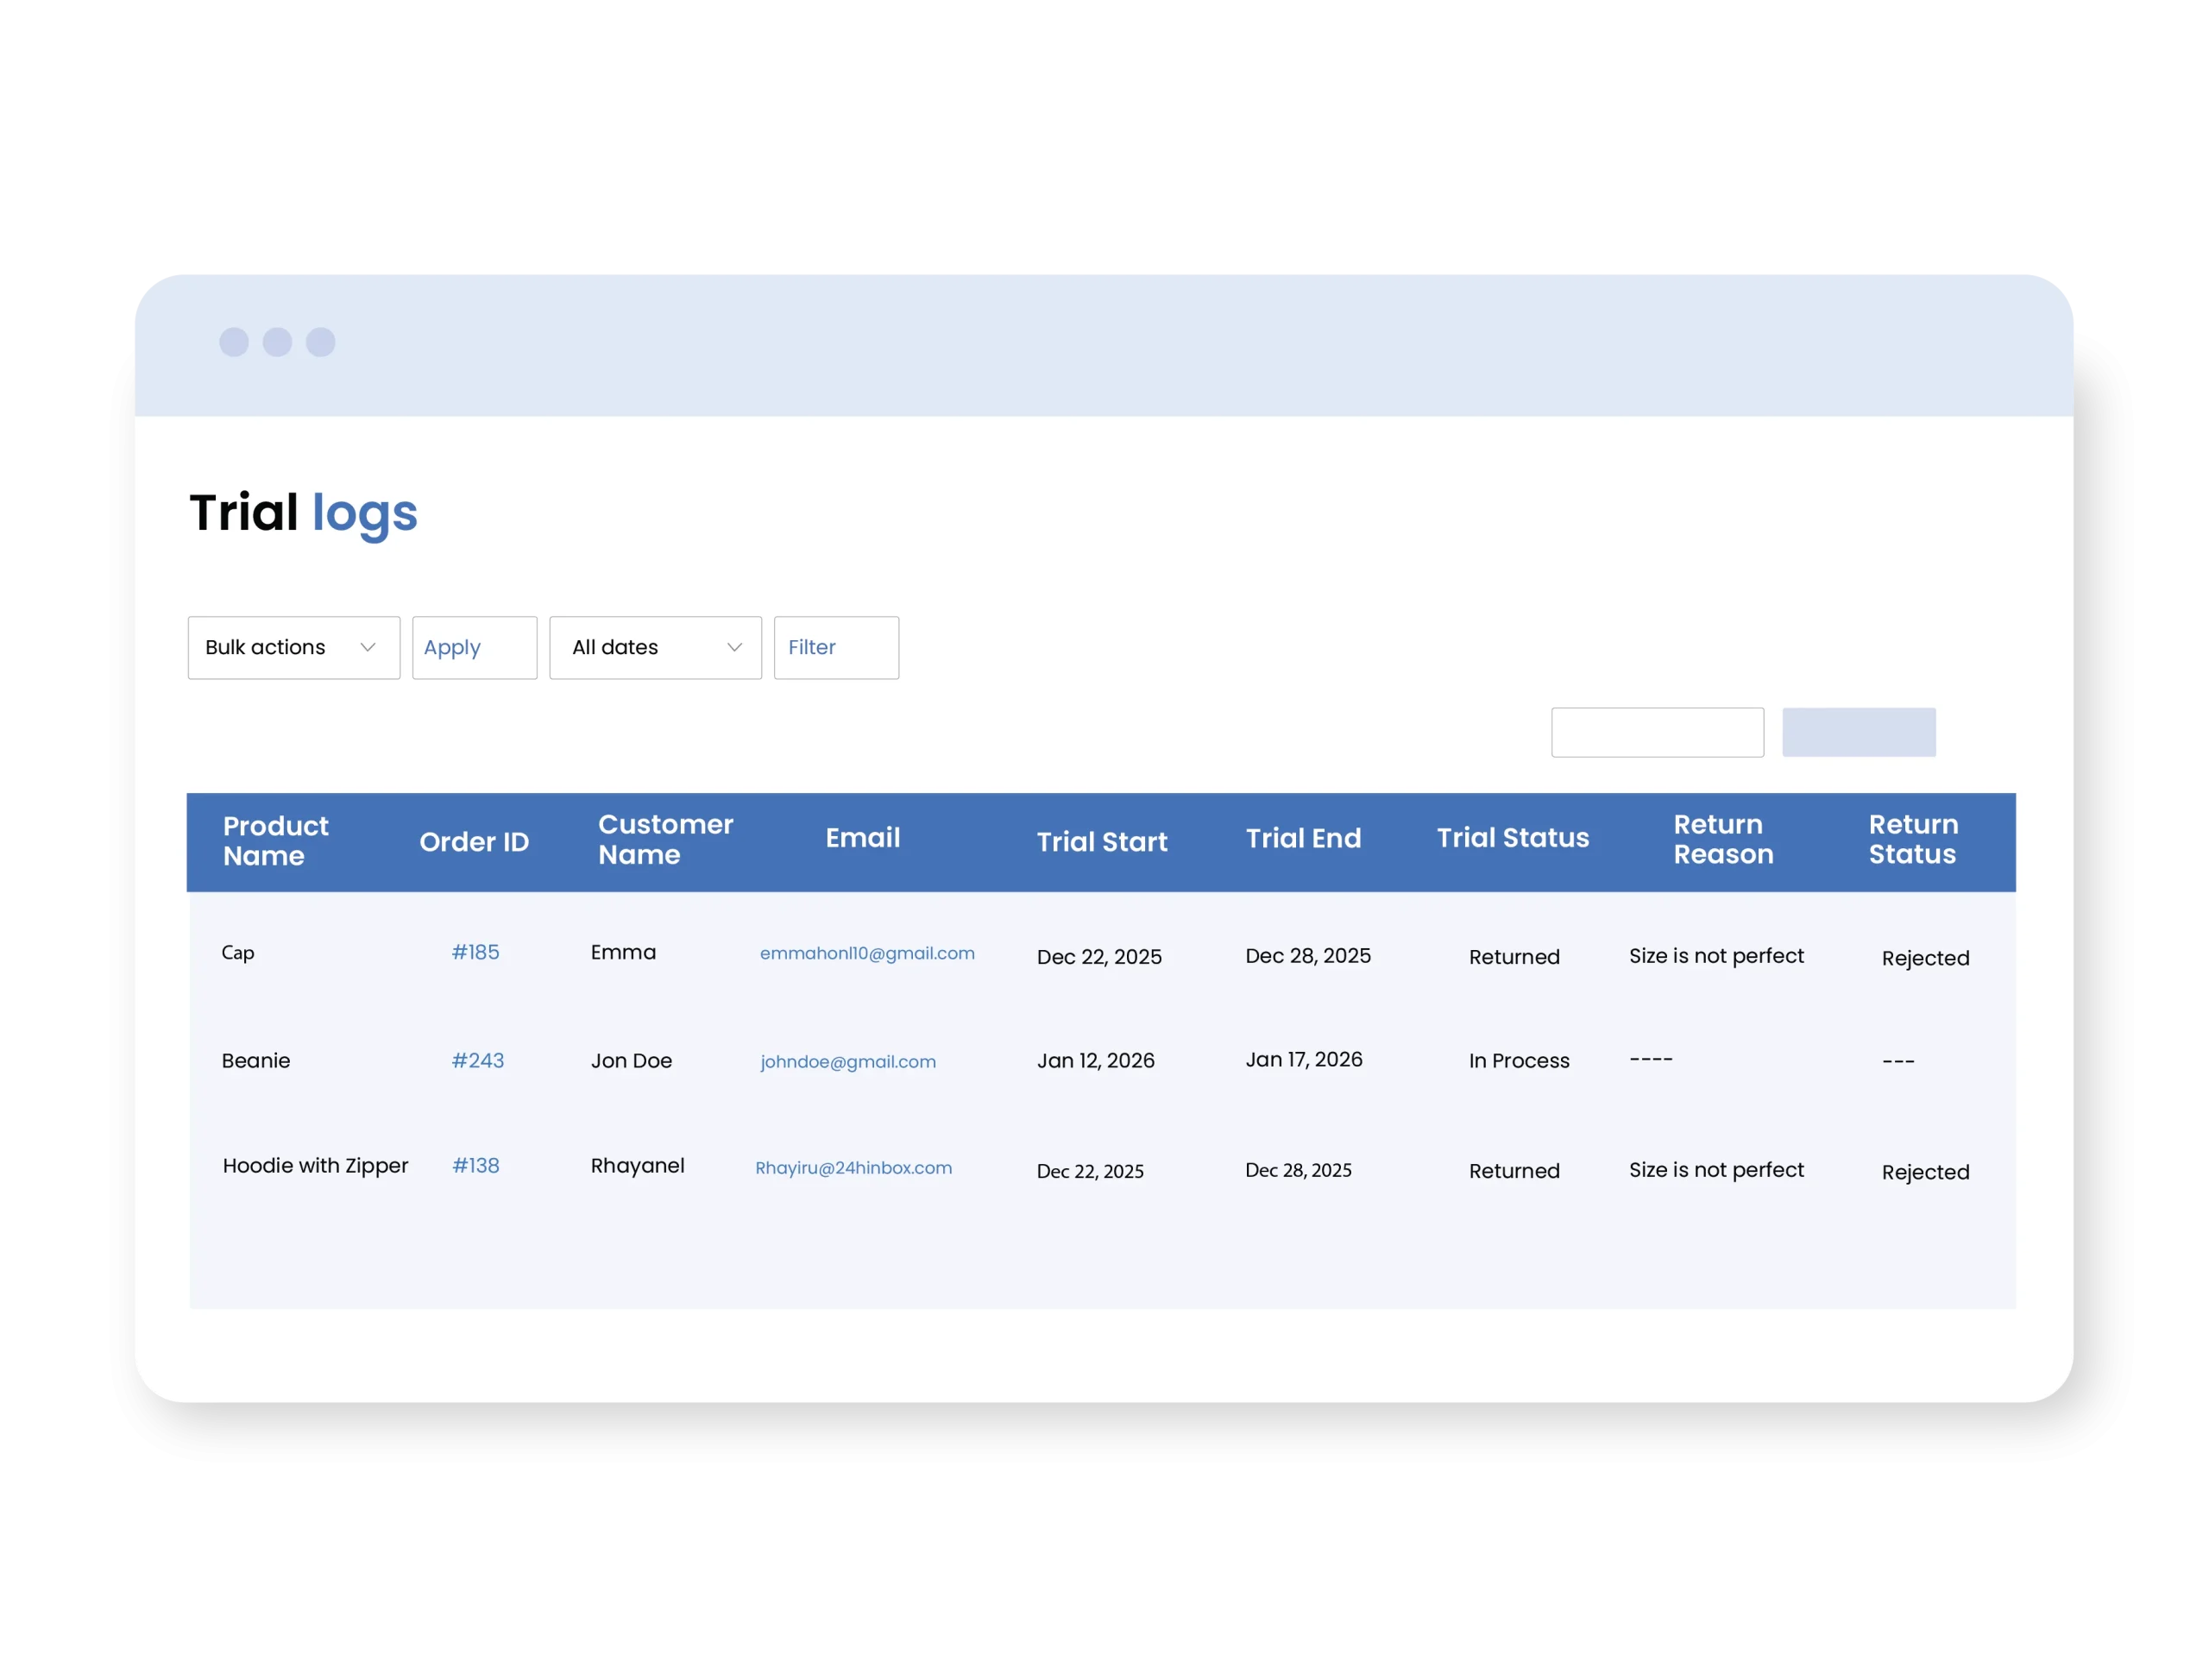
Task: Open order #138 link
Action: pos(475,1165)
